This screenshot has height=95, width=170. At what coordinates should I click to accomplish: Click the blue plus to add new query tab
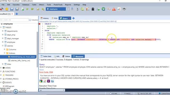(73, 18)
